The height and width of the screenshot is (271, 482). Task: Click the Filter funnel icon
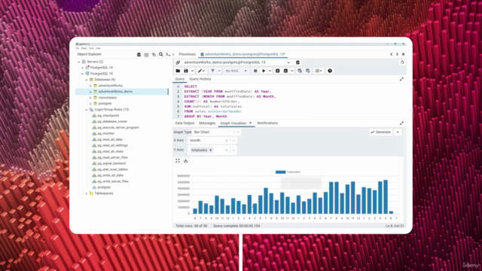[x=212, y=71]
